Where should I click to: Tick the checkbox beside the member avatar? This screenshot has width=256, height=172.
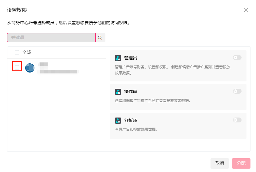[17, 67]
